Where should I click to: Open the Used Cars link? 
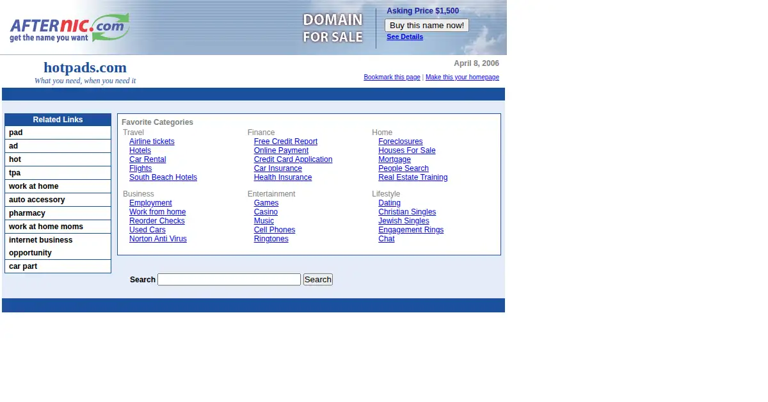(147, 230)
